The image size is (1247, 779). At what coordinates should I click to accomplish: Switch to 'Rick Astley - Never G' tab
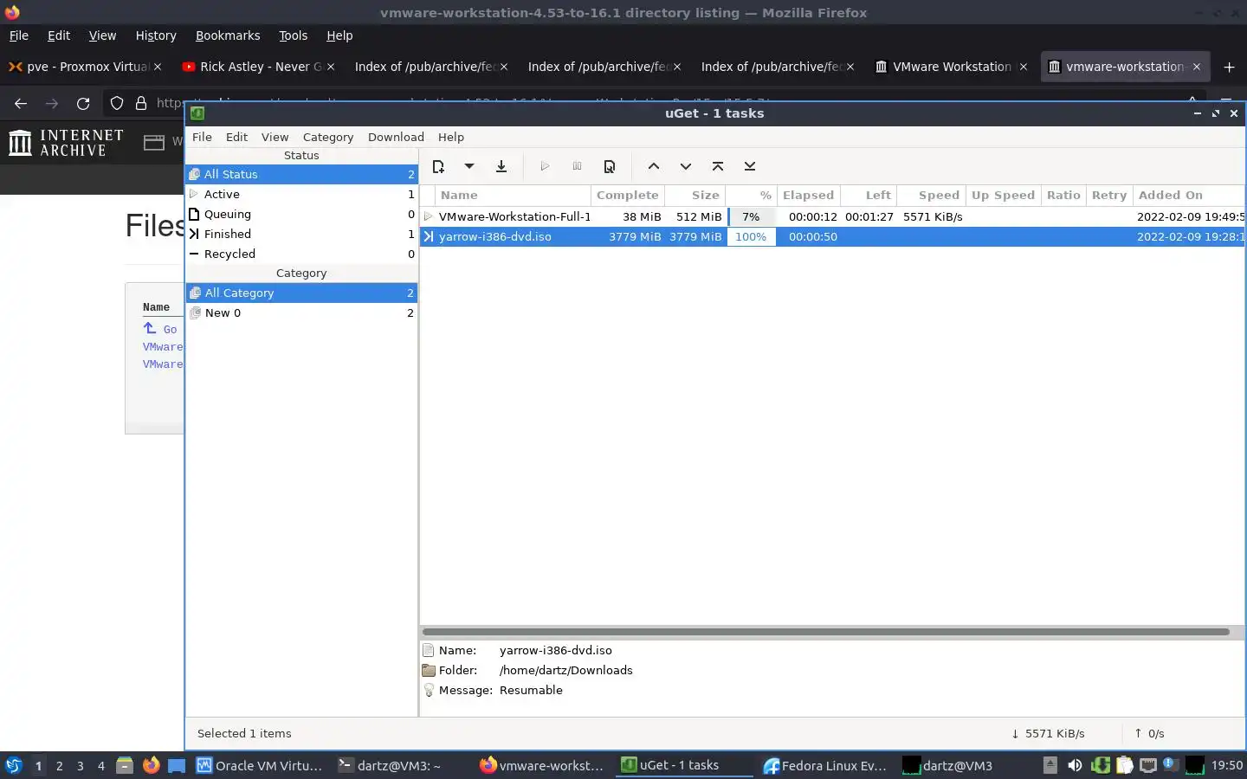coord(257,67)
